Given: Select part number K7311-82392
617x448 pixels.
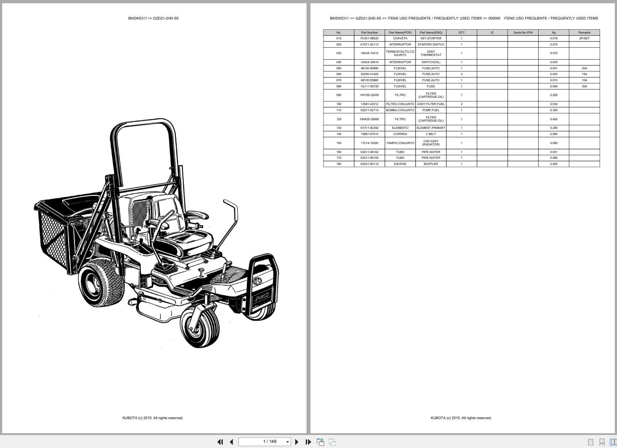Looking at the screenshot, I should click(369, 128).
